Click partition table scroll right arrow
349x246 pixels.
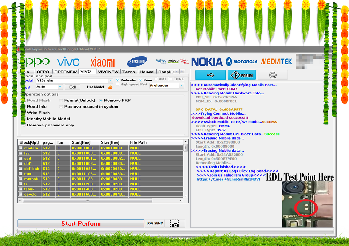[181, 200]
